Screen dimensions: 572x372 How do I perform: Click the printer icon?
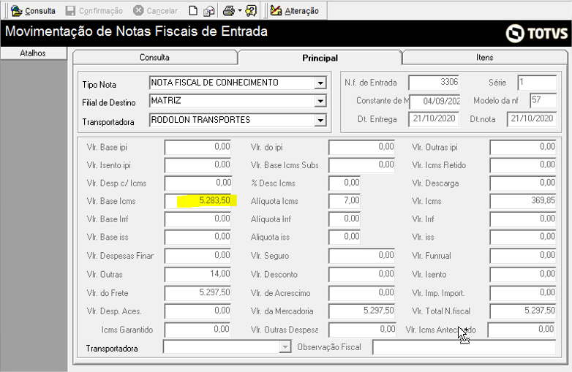(x=229, y=11)
